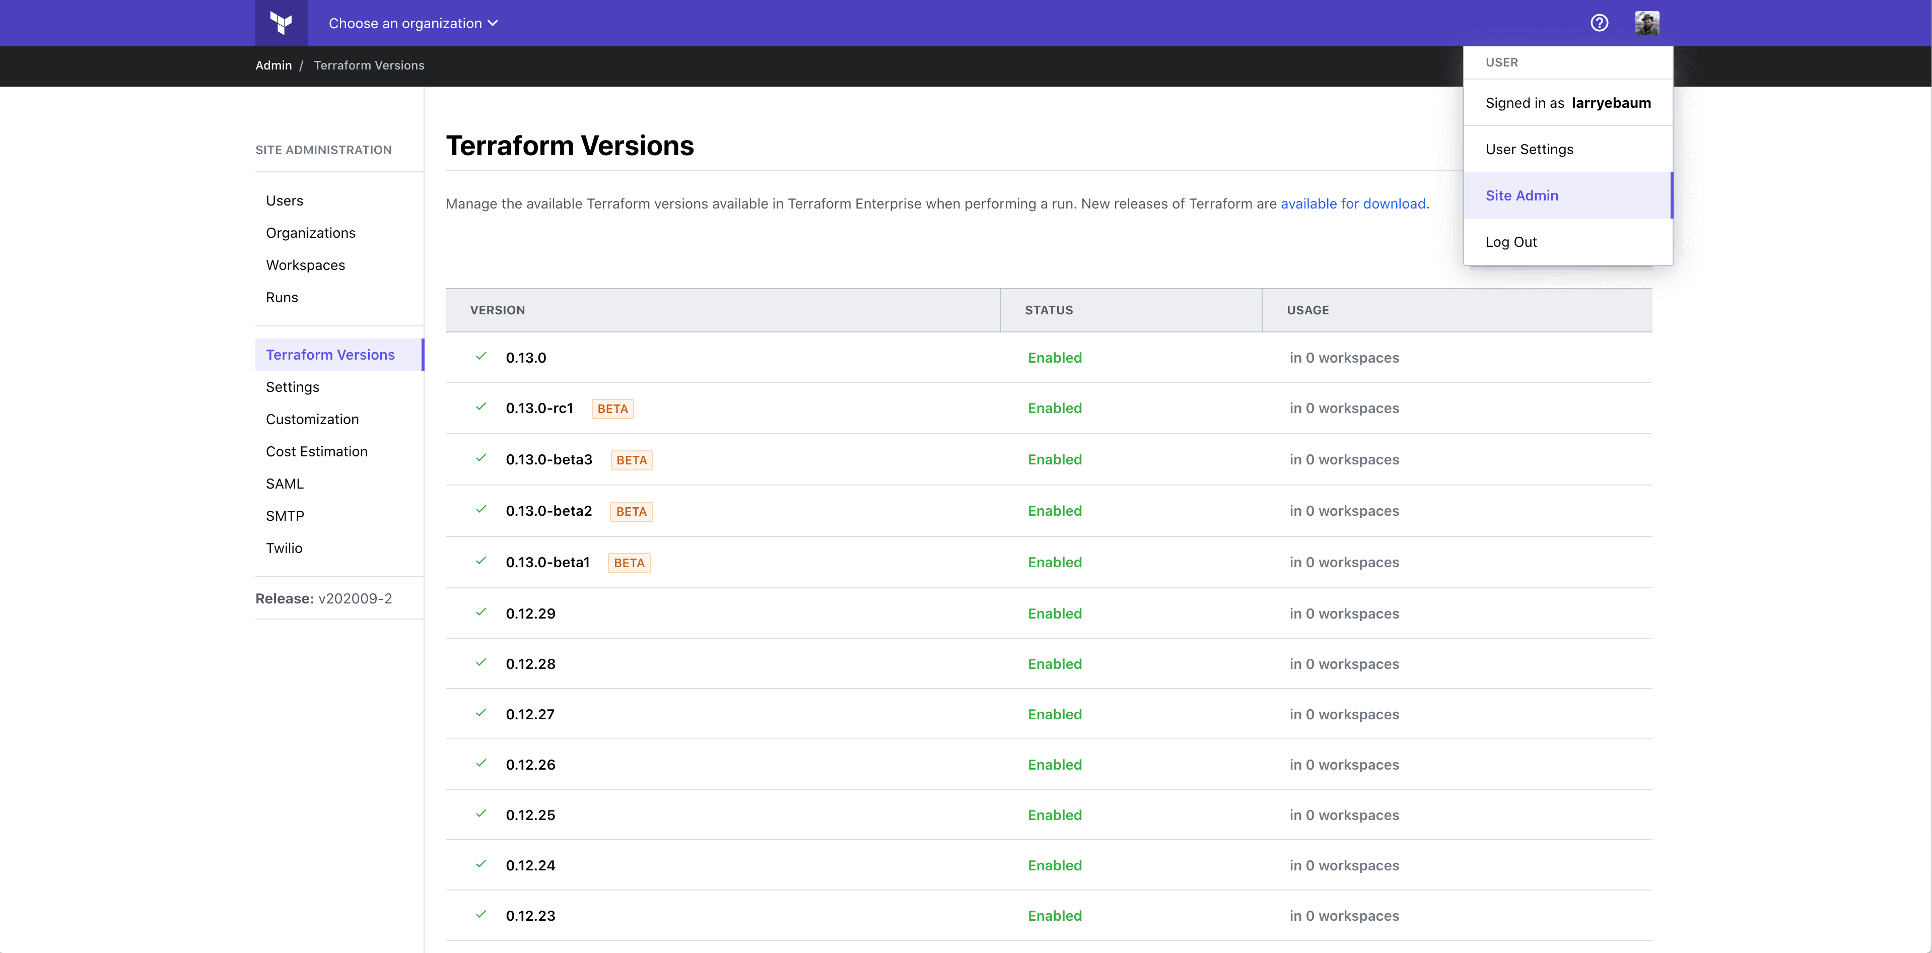Click the user avatar in the top right
This screenshot has height=953, width=1932.
coord(1647,23)
